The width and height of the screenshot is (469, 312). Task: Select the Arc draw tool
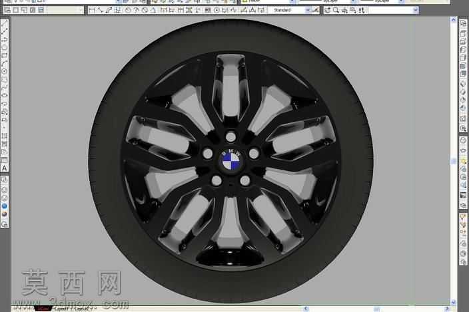pyautogui.click(x=4, y=63)
